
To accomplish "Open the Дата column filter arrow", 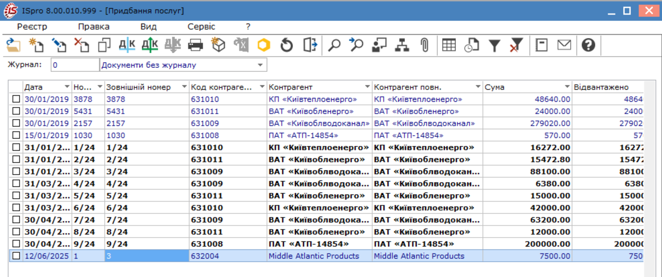I will (x=67, y=87).
